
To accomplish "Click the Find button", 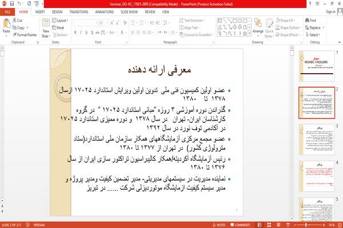I will click(x=310, y=21).
